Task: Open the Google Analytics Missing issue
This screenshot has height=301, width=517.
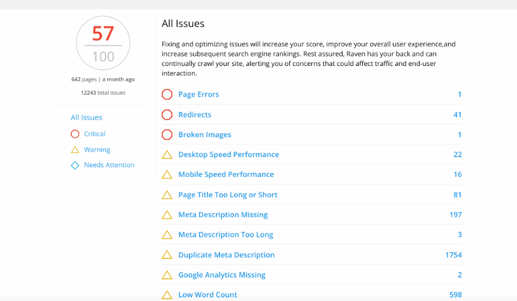Action: click(221, 275)
